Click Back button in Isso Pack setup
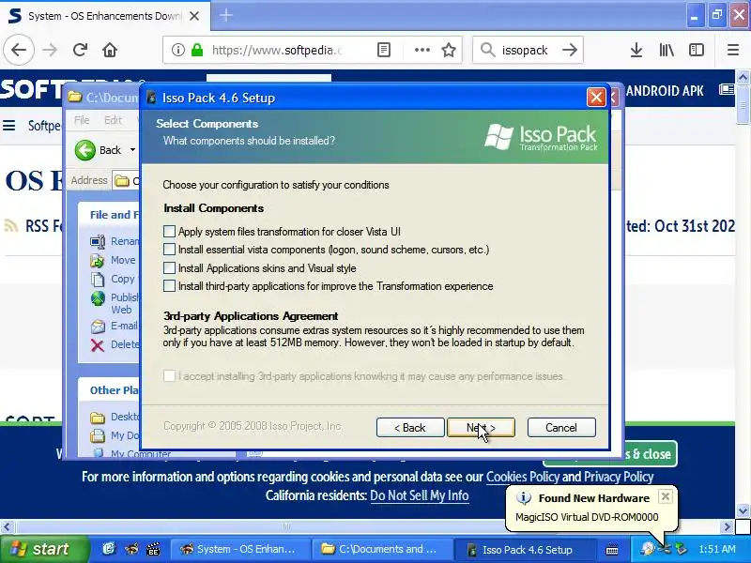 point(410,428)
